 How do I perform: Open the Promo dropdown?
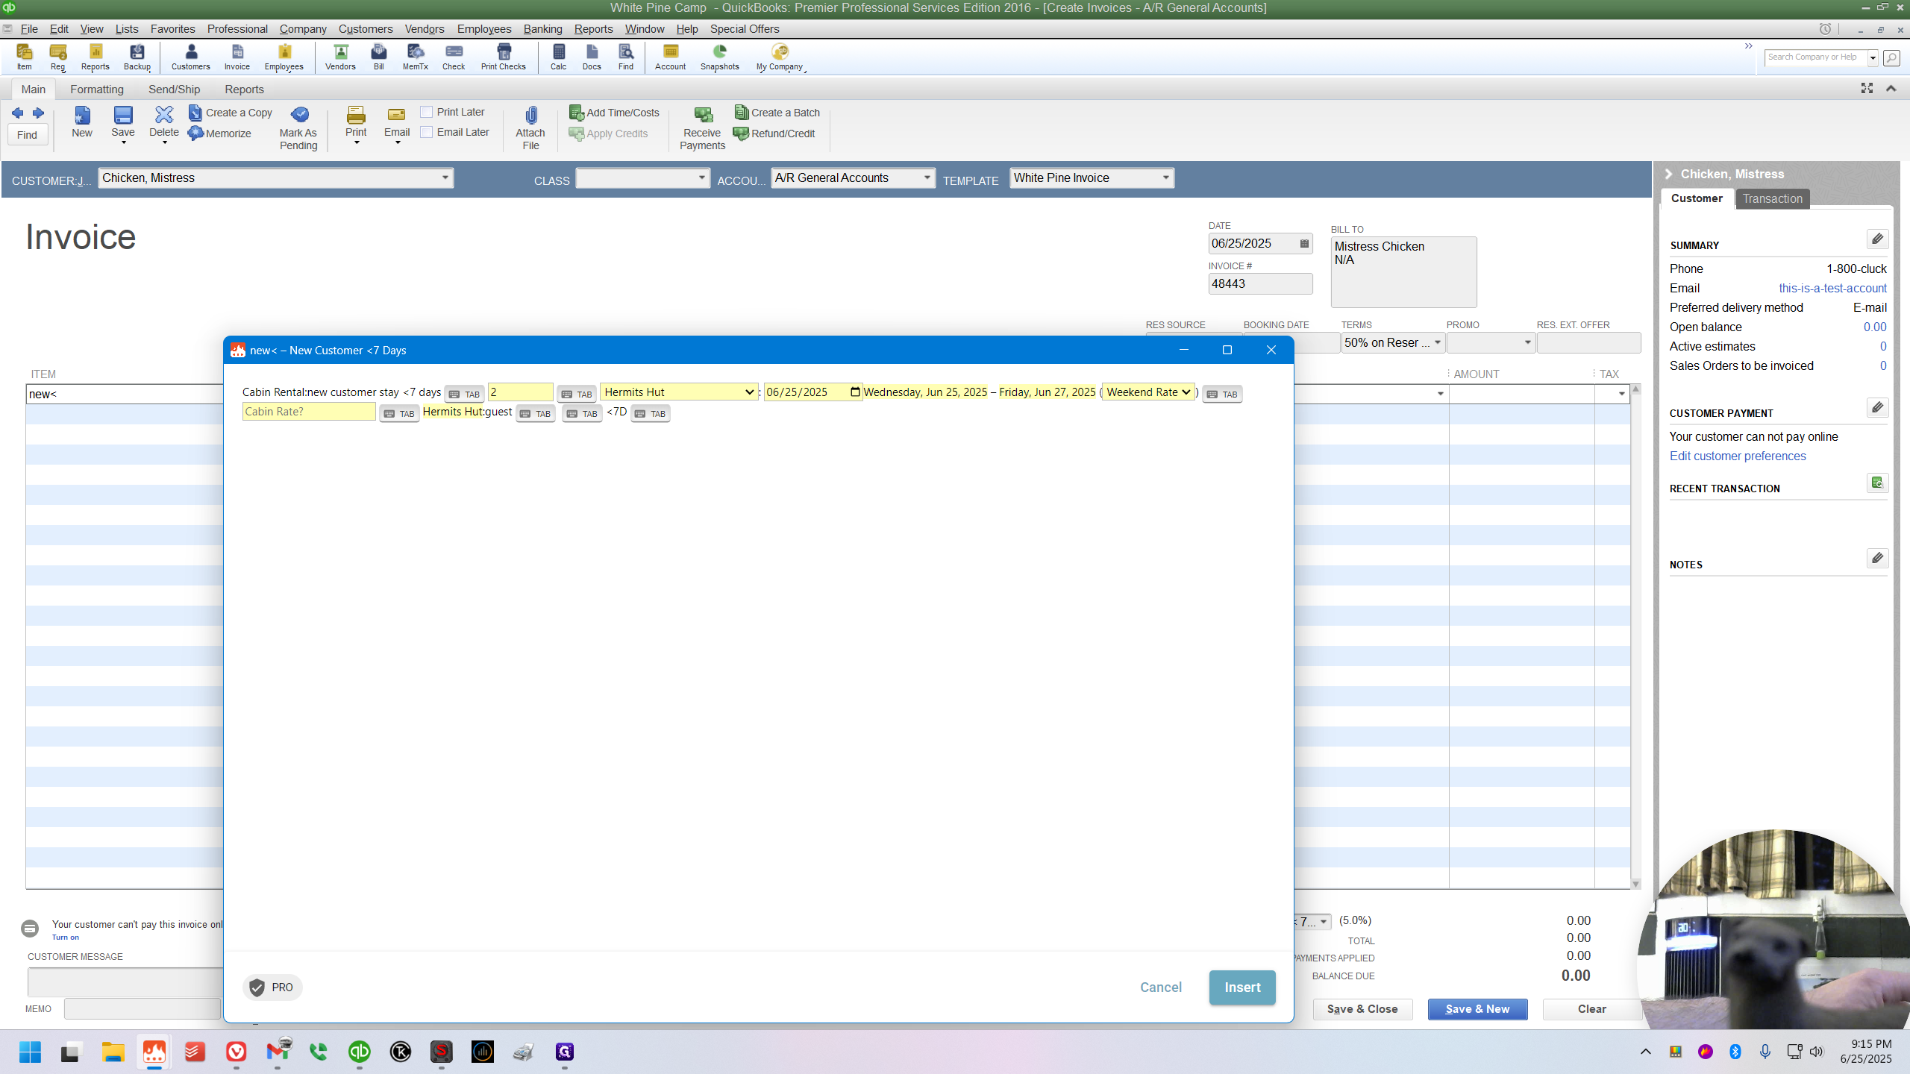coord(1527,342)
